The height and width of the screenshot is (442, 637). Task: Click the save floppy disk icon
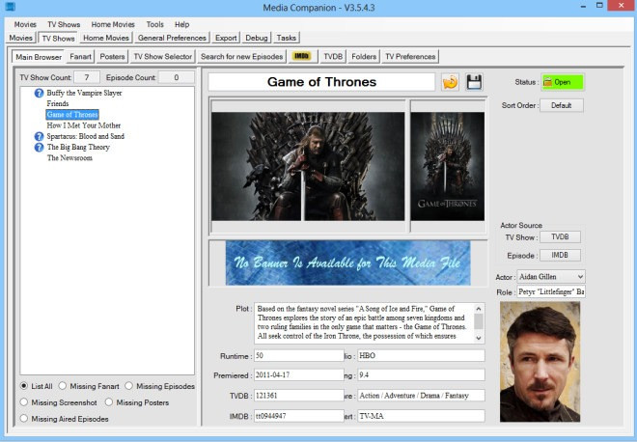(x=474, y=82)
